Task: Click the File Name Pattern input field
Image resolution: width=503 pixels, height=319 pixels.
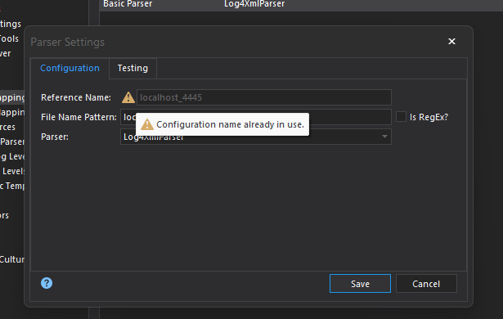Action: pos(256,117)
